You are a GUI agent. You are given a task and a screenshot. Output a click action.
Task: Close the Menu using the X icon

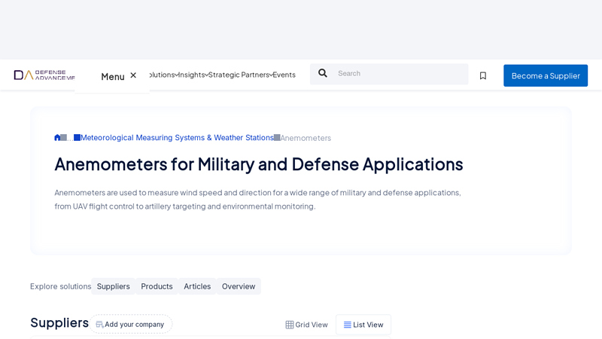tap(133, 75)
